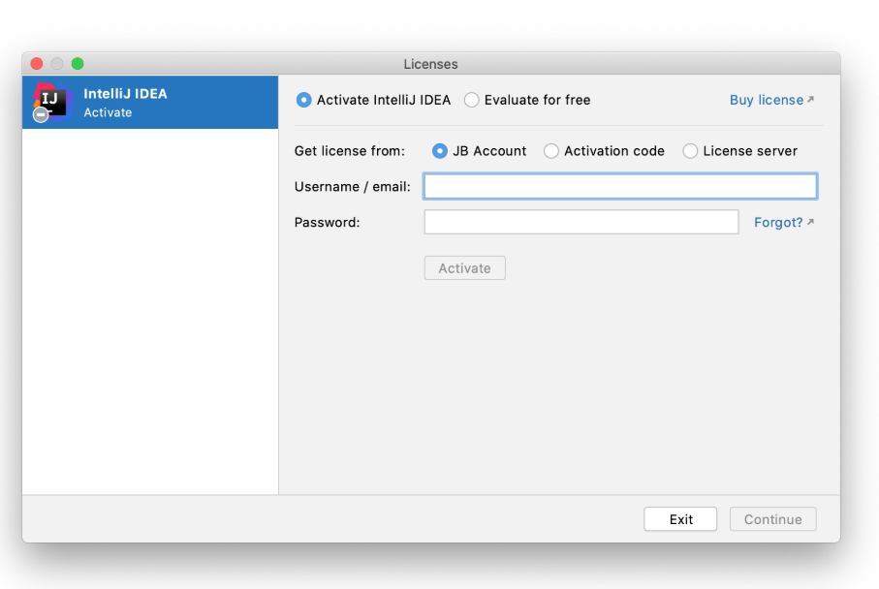Close the Licenses window with red button
The image size is (879, 589).
[x=37, y=64]
